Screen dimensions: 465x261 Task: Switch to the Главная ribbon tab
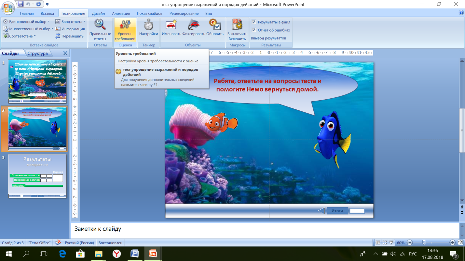27,13
